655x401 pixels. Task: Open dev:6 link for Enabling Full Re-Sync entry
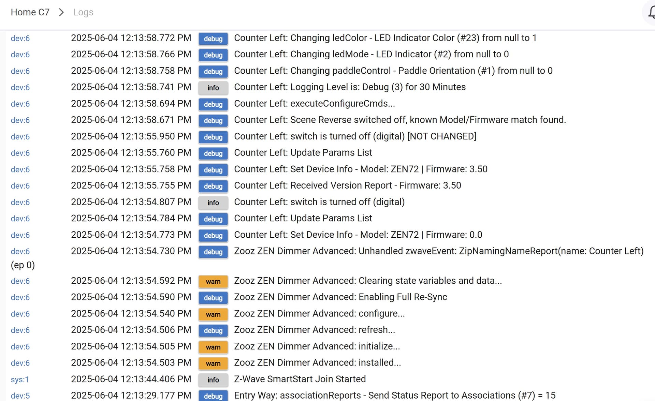tap(20, 297)
